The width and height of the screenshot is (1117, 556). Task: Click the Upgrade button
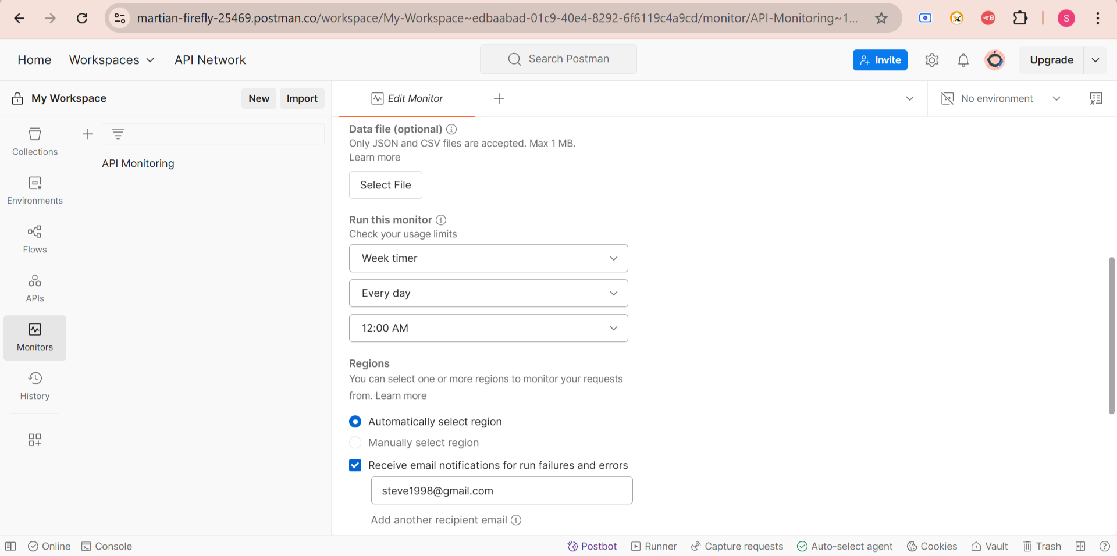point(1051,60)
